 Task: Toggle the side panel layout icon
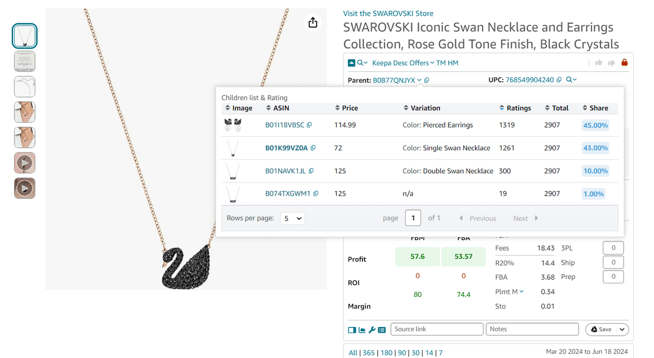352,330
